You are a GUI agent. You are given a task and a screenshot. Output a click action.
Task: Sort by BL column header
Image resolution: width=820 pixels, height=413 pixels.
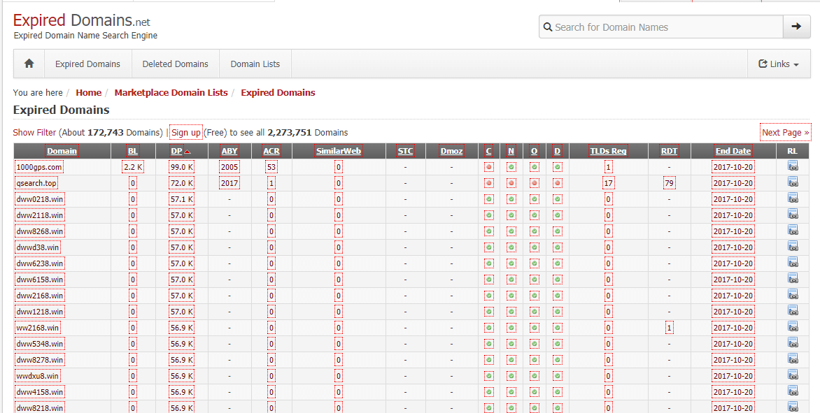click(133, 151)
